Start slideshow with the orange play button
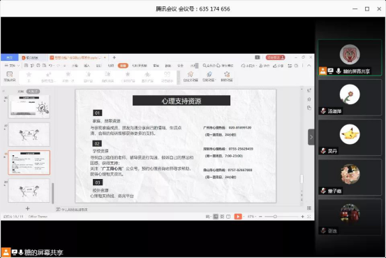This screenshot has width=386, height=258. (238, 217)
